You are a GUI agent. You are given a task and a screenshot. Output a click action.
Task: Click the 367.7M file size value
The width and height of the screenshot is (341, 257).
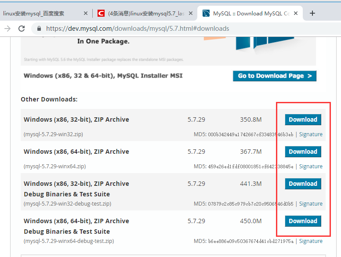[x=251, y=152]
